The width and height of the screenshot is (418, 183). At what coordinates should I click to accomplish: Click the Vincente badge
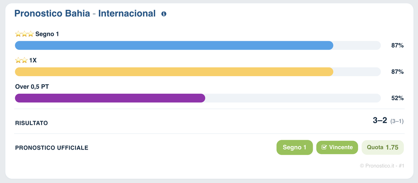click(337, 148)
